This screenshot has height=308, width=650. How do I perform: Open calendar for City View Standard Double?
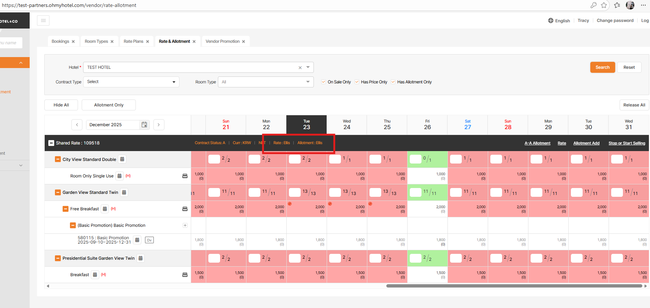tap(122, 159)
